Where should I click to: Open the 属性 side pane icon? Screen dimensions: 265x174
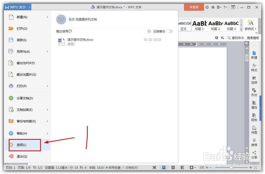point(254,105)
